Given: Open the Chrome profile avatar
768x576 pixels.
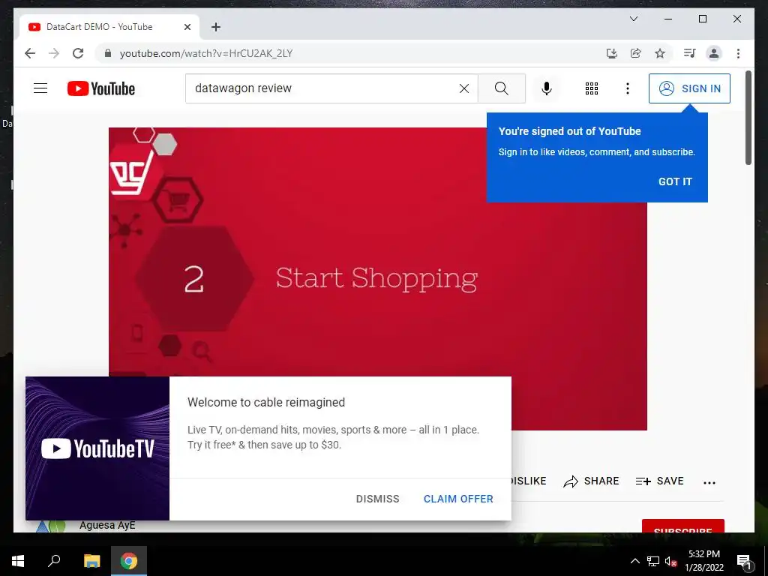Looking at the screenshot, I should click(714, 53).
